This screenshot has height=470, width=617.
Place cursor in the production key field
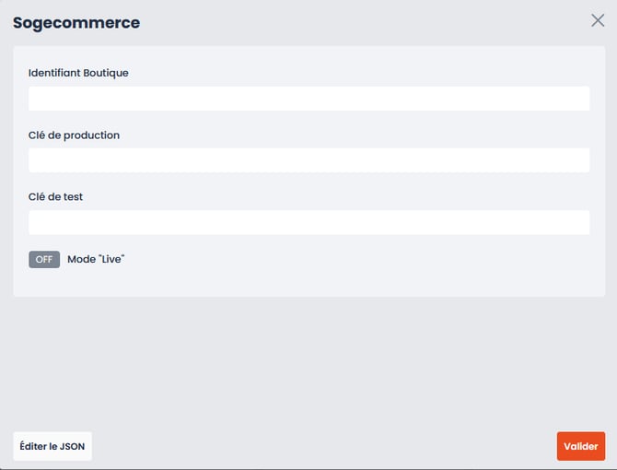pyautogui.click(x=308, y=160)
